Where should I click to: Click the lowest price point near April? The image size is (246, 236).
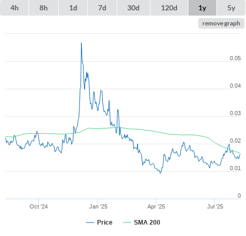[x=160, y=173]
